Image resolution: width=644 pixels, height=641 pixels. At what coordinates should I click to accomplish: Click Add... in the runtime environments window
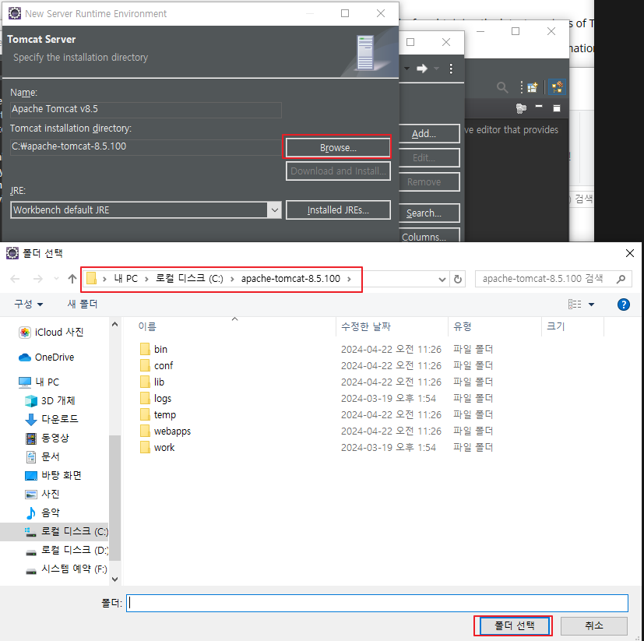(429, 133)
